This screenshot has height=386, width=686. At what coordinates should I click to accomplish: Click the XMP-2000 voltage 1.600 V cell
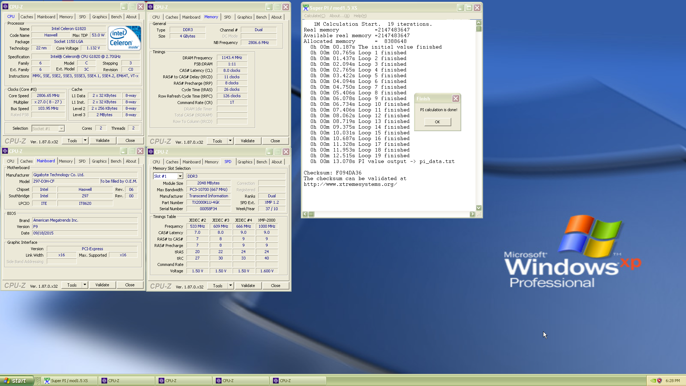coord(267,271)
